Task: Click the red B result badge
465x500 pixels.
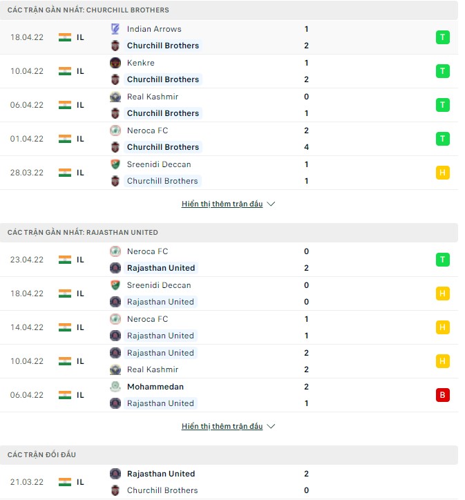Action: 442,395
